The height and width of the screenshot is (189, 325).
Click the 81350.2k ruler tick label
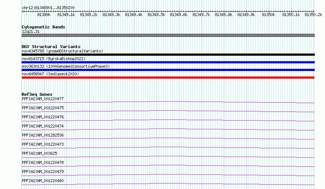click(313, 15)
